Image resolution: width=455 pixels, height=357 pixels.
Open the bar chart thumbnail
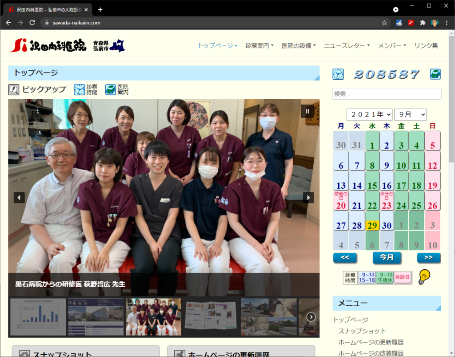pos(38,317)
